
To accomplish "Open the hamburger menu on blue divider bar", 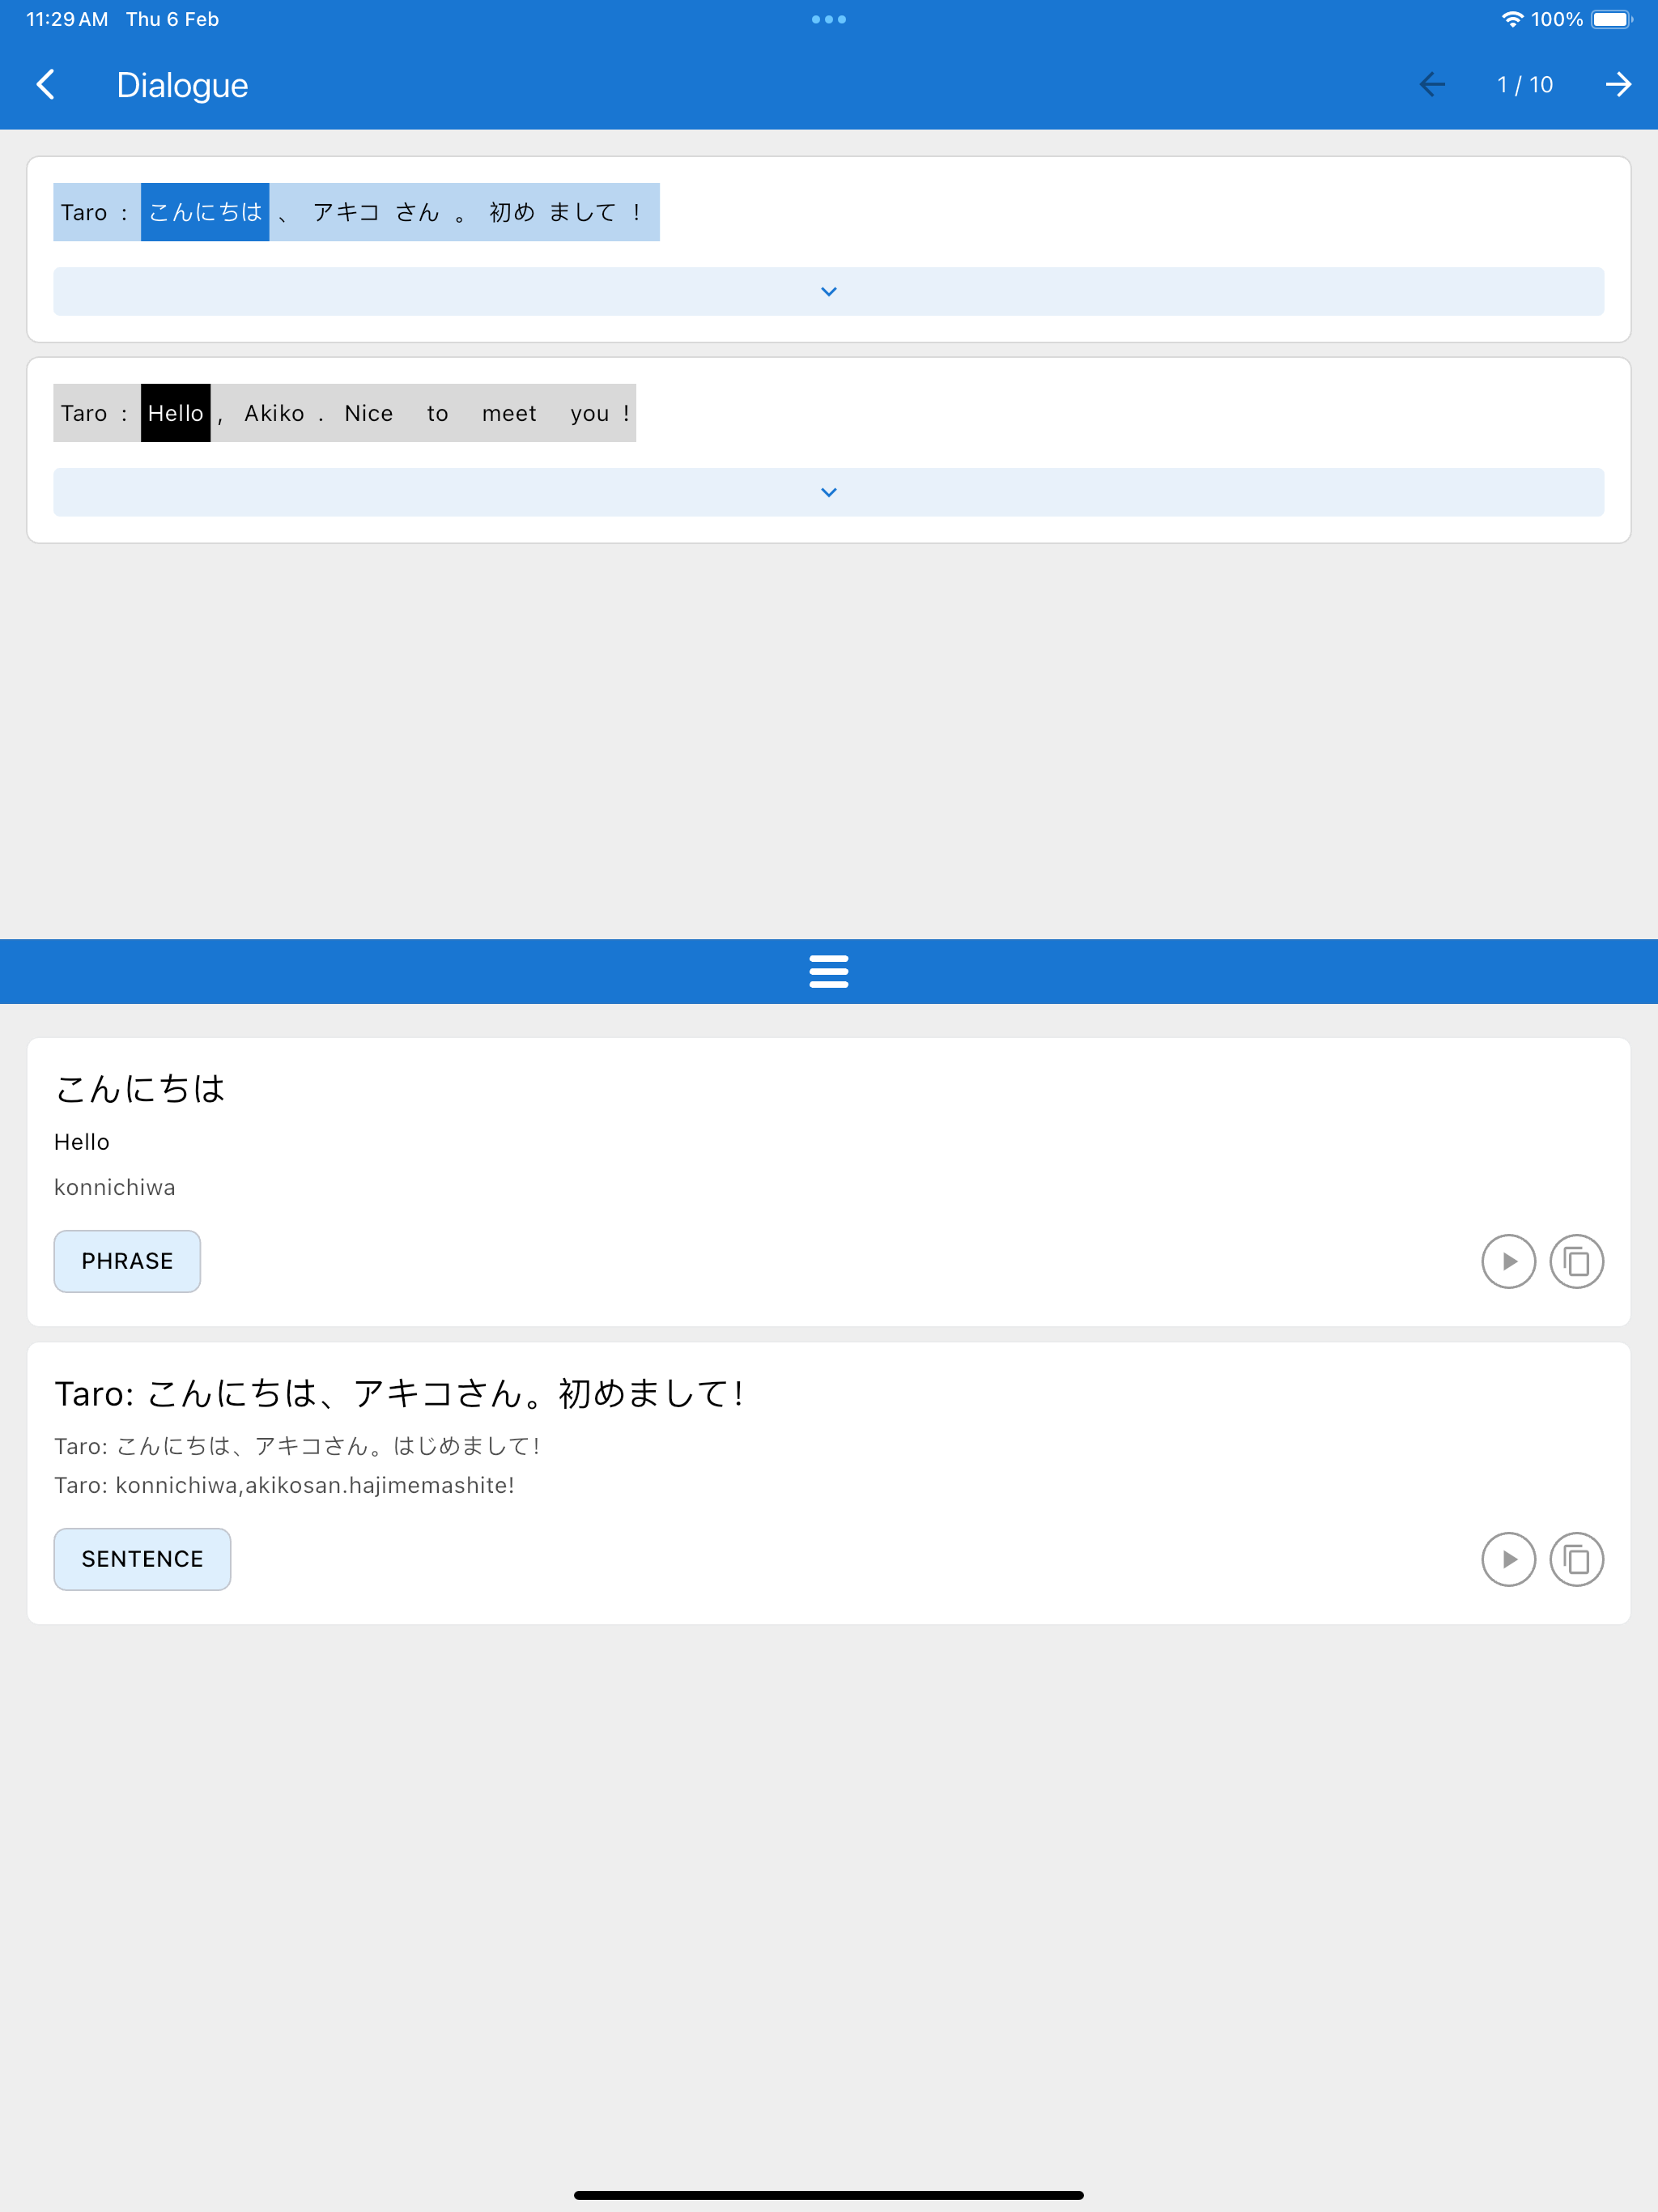I will (x=829, y=971).
